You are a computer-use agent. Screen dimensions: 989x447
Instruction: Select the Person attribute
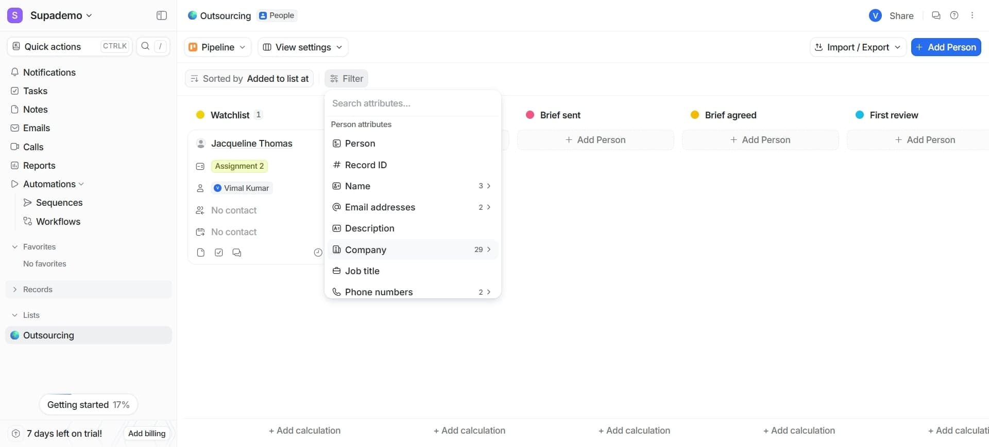pyautogui.click(x=413, y=144)
